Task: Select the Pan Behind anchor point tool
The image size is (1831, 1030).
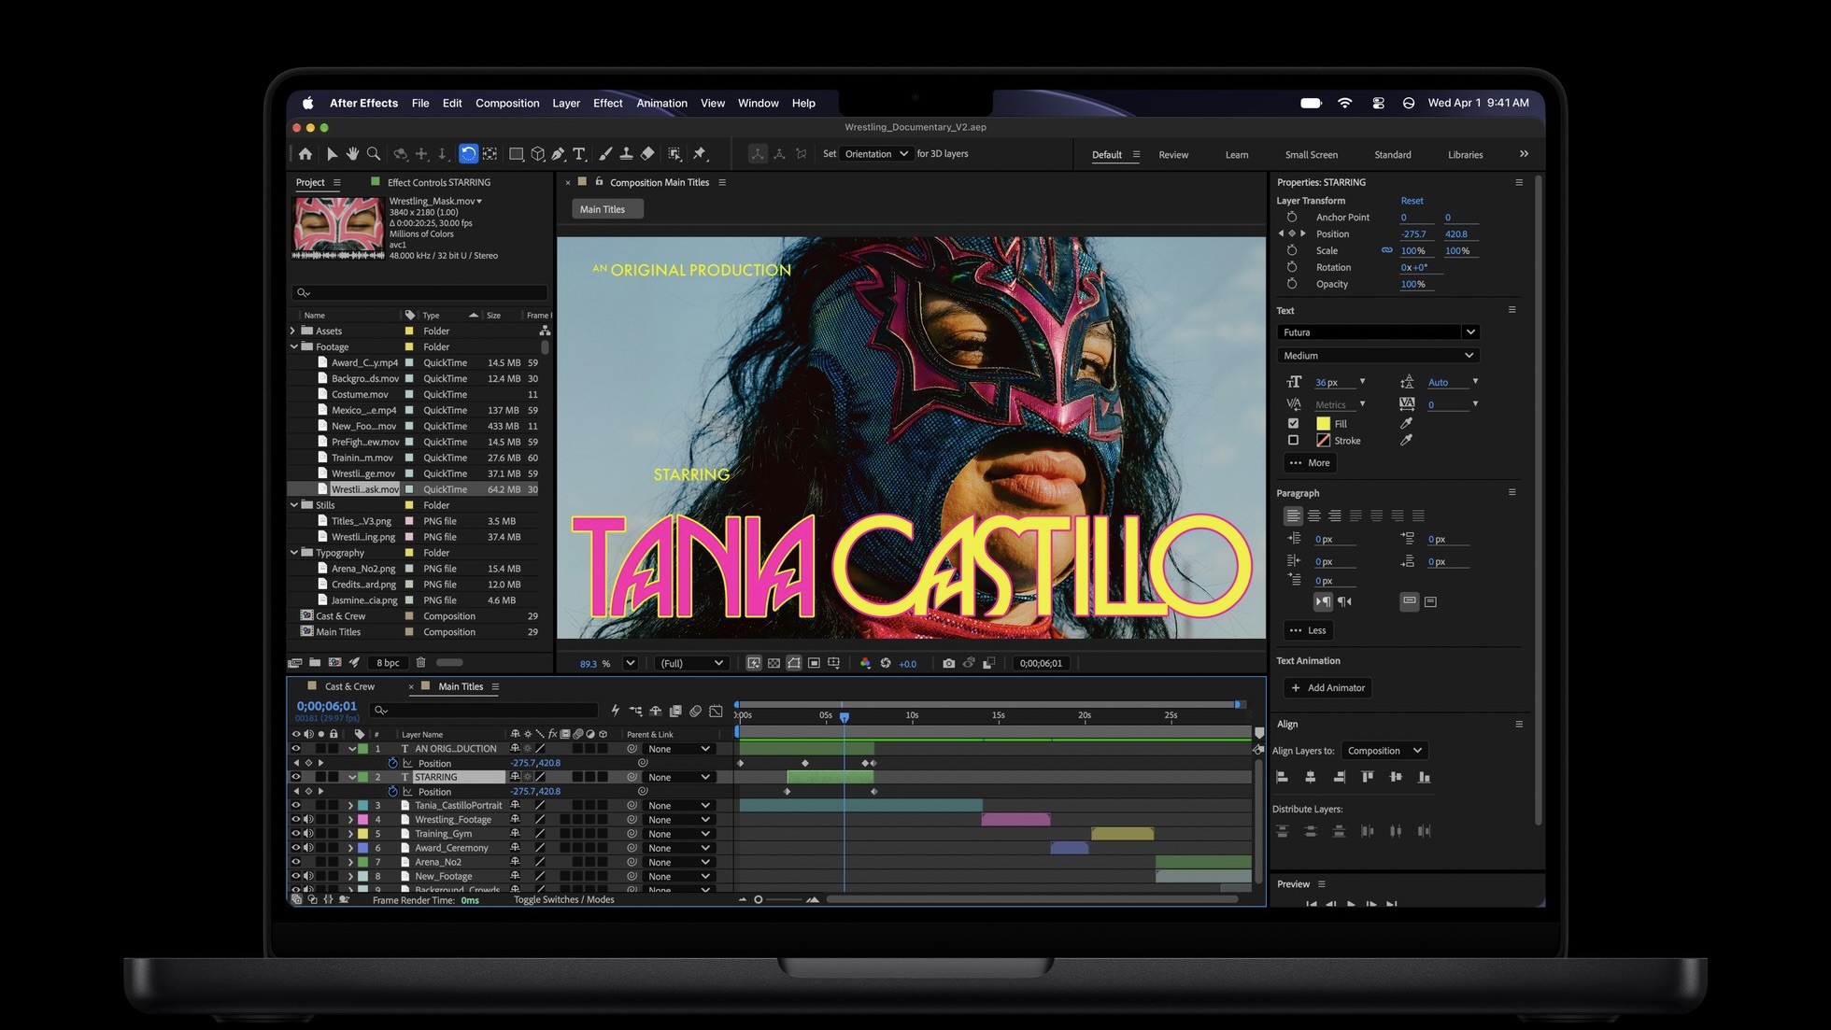Action: point(490,154)
